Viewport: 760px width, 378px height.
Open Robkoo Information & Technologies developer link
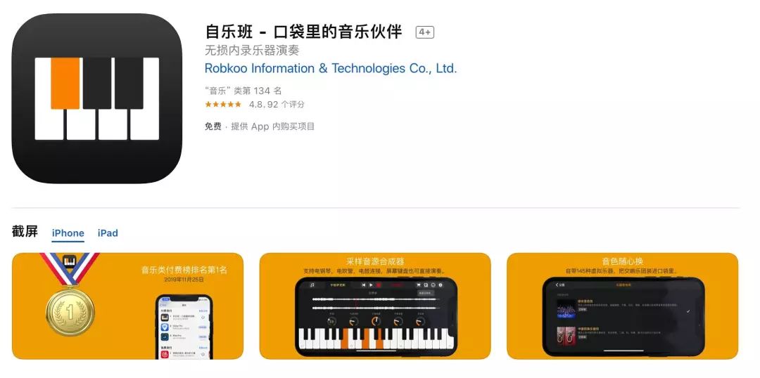(331, 68)
